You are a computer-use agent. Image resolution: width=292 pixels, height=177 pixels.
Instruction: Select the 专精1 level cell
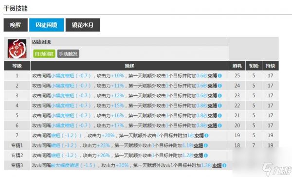pos(17,145)
